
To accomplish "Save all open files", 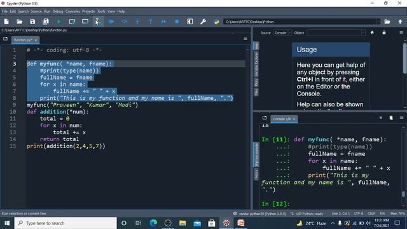I will point(46,22).
